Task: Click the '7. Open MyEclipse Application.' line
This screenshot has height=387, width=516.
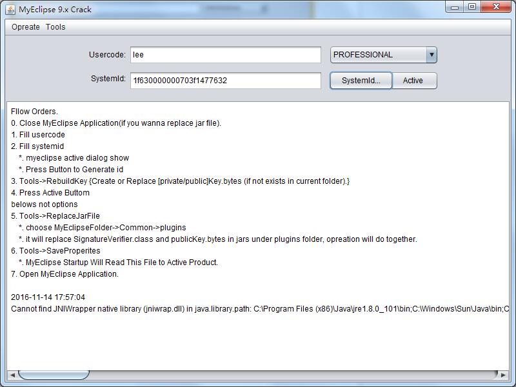Action: (x=64, y=273)
